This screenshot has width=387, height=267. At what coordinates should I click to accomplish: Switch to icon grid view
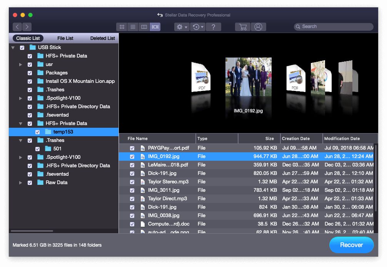point(122,27)
